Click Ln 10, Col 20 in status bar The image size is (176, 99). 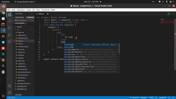pyautogui.click(x=134, y=98)
